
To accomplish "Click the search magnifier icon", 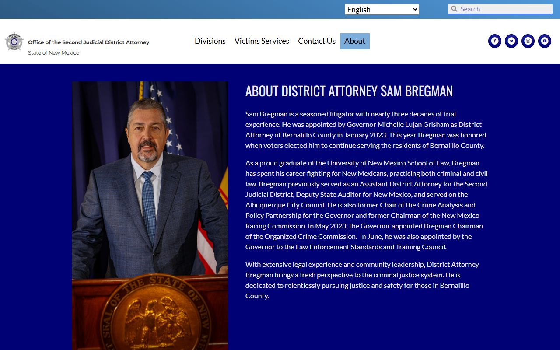I will 454,9.
